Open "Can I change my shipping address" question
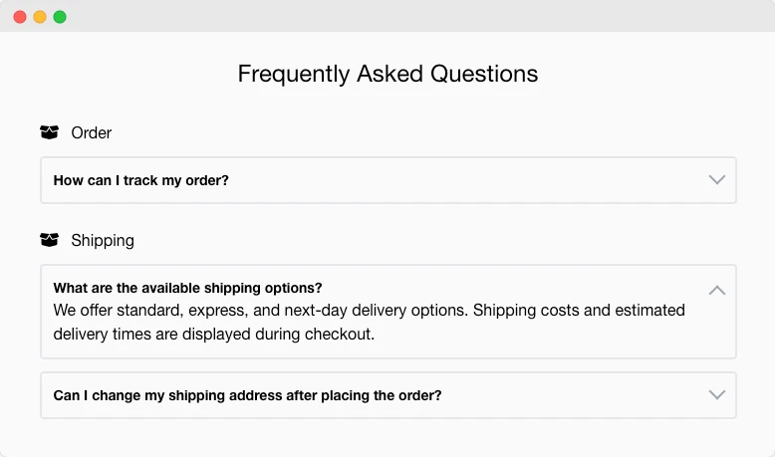 pyautogui.click(x=247, y=395)
